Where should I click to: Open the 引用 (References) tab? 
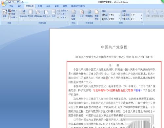pyautogui.click(x=40, y=6)
